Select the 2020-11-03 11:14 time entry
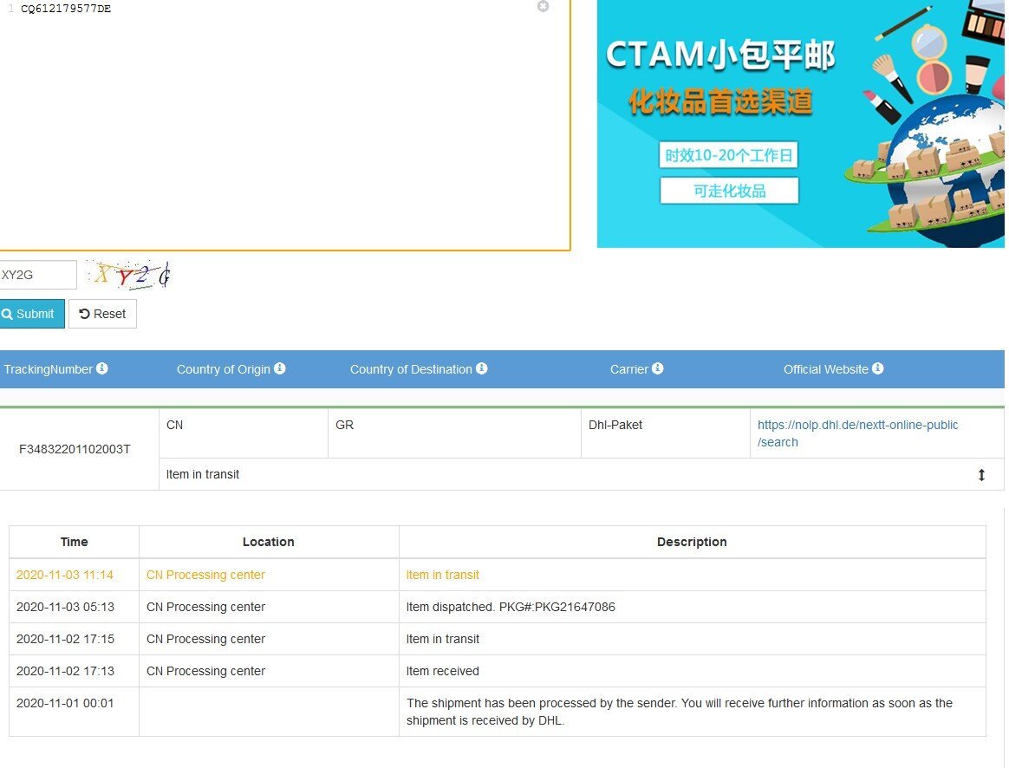The image size is (1009, 768). pyautogui.click(x=65, y=575)
